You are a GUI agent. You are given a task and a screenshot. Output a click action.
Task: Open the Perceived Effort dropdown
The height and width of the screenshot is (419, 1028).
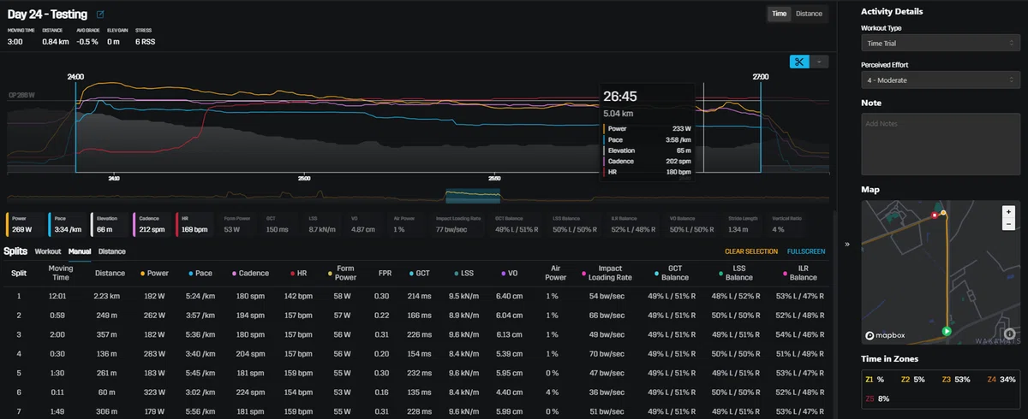pyautogui.click(x=938, y=80)
